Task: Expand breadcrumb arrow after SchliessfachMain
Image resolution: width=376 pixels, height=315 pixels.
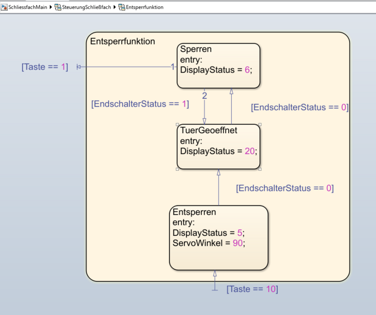Action: tap(51, 8)
